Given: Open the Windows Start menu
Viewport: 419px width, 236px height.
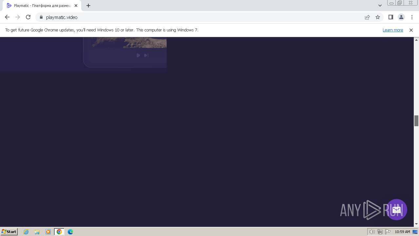Looking at the screenshot, I should (x=9, y=231).
